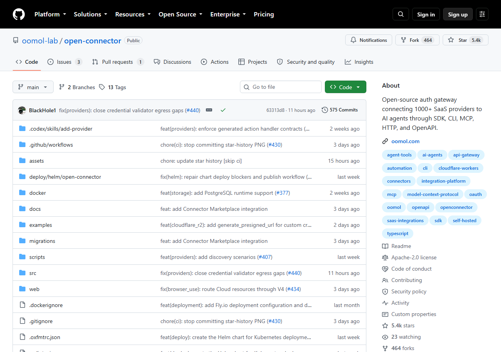Click the tag icon next to 13 Tags
The image size is (501, 352).
[x=102, y=87]
